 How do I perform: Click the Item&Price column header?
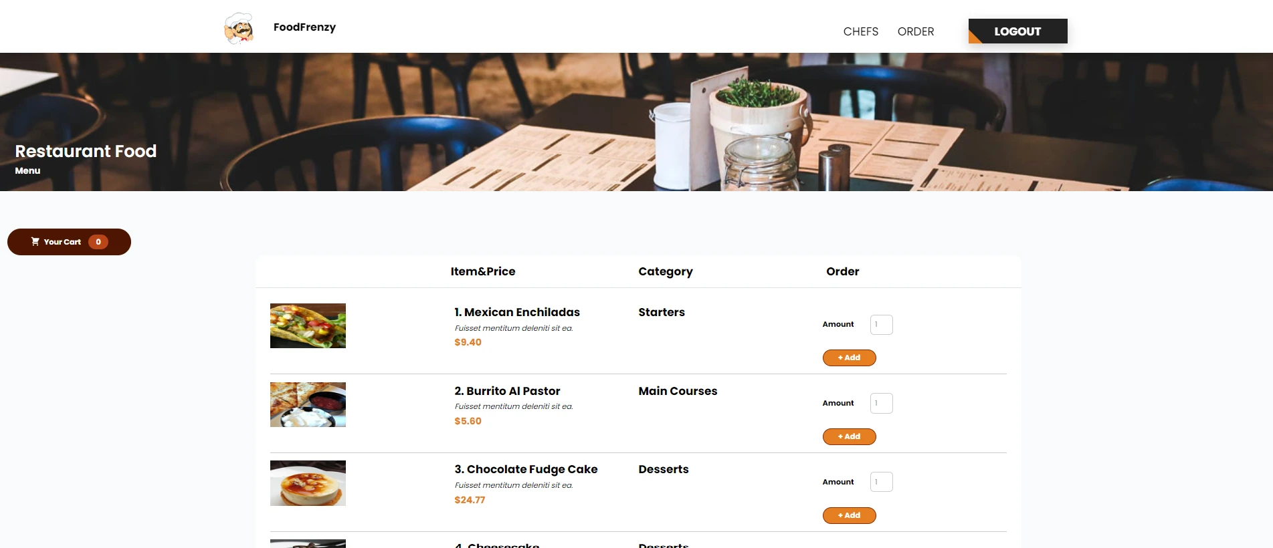coord(483,271)
